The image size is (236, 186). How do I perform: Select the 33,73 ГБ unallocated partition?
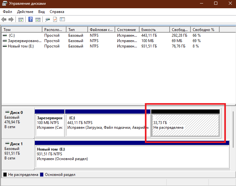pos(185,123)
